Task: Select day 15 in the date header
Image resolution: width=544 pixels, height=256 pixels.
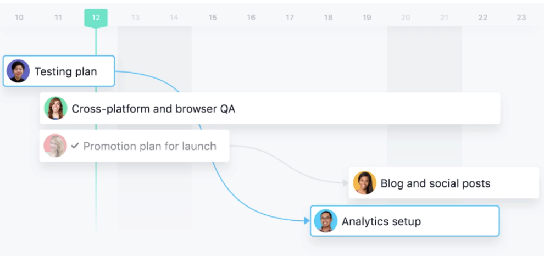Action: pos(212,18)
